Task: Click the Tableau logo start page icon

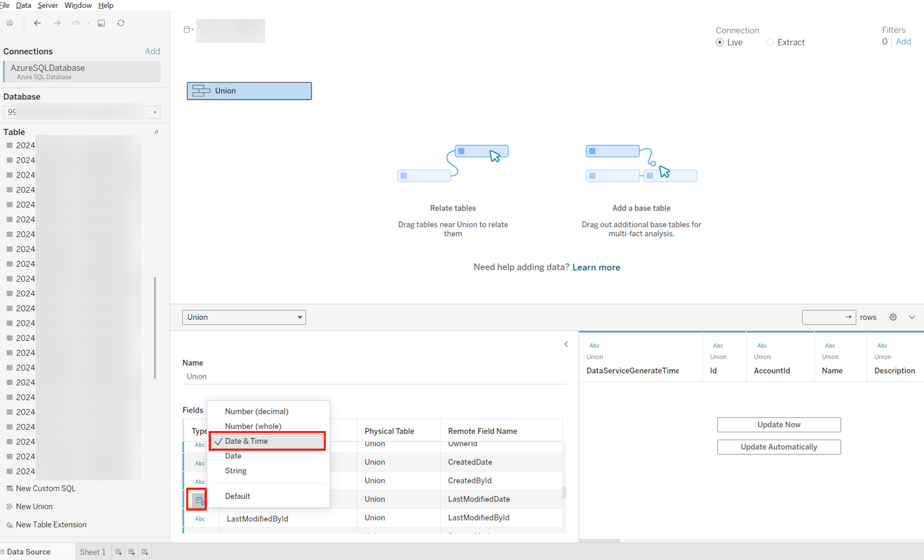Action: coord(10,22)
